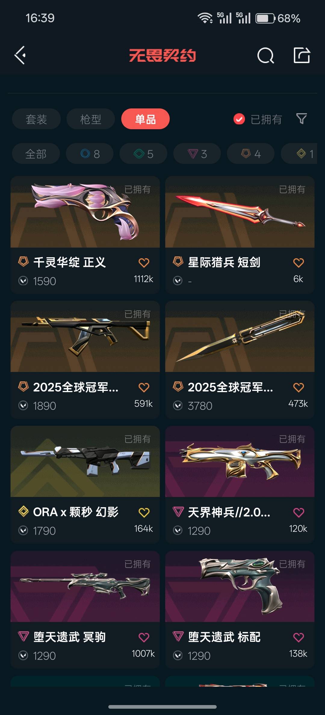Select the 全部 rarity filter
The image size is (325, 715).
pos(36,154)
